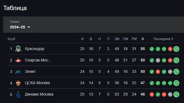Click Spartak's grey draw icon in last 5
184x103 pixels.
(x=158, y=60)
